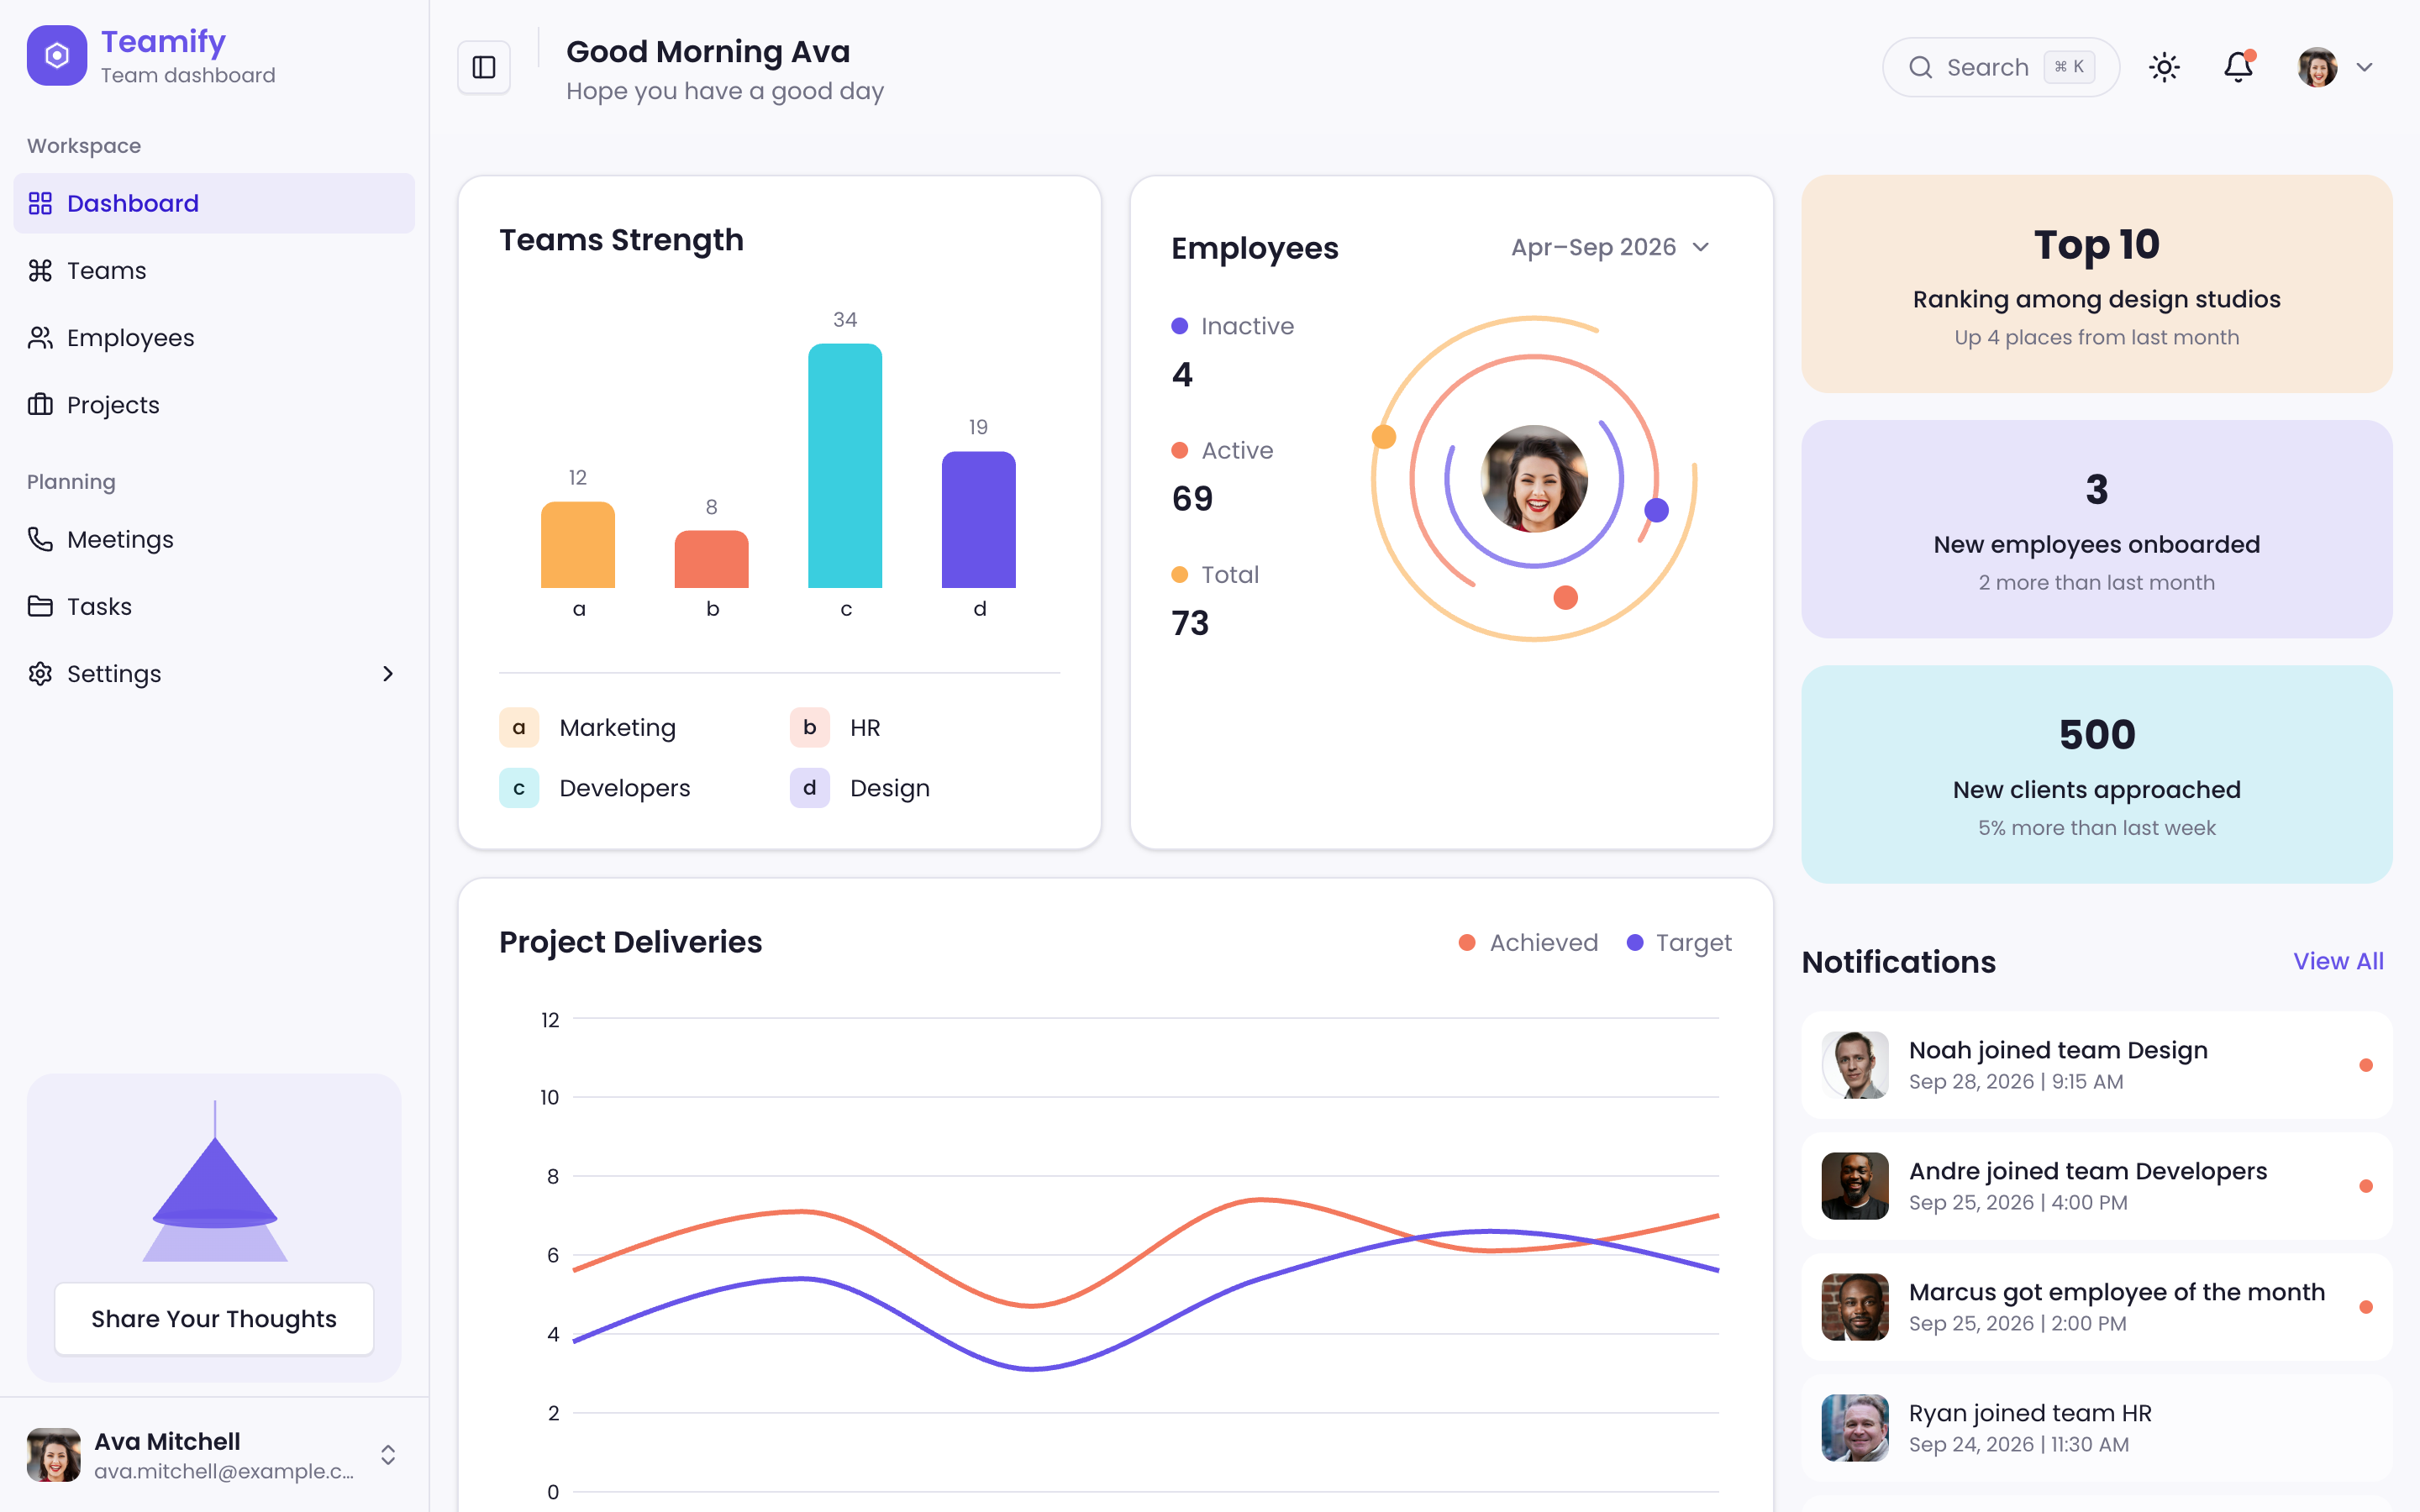Open the Apr–Sep 2026 period dropdown
2420x1512 pixels.
(x=1610, y=247)
